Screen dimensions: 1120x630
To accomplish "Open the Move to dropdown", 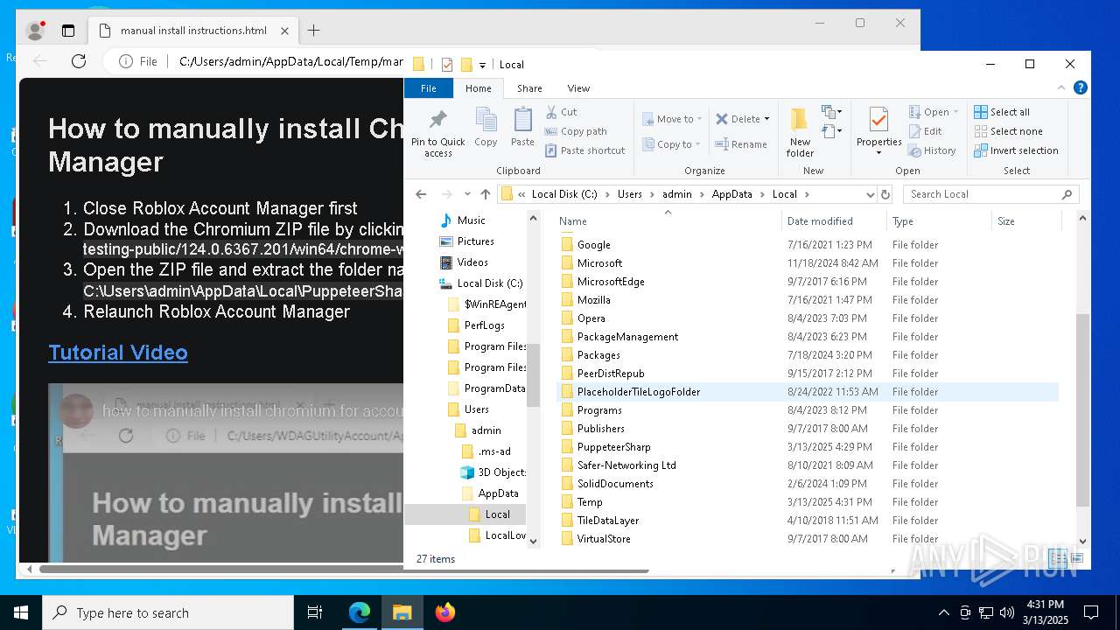I will click(672, 119).
